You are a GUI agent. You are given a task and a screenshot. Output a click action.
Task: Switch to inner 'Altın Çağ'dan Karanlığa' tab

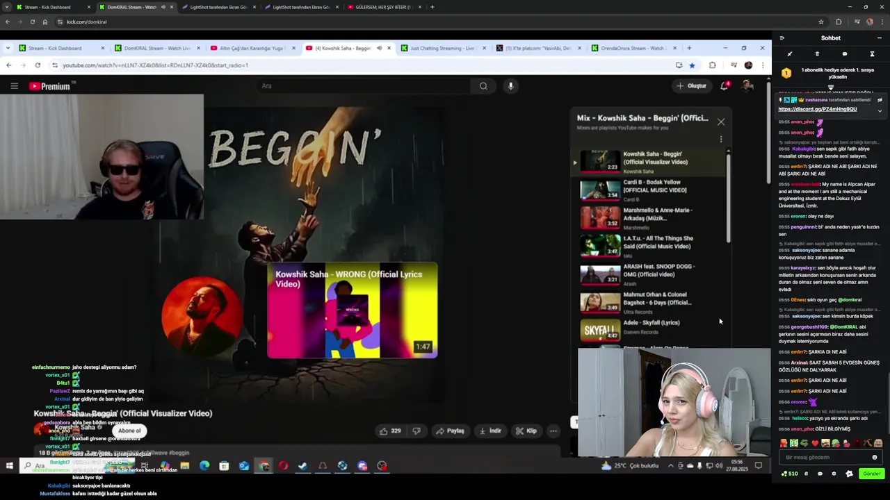click(251, 48)
